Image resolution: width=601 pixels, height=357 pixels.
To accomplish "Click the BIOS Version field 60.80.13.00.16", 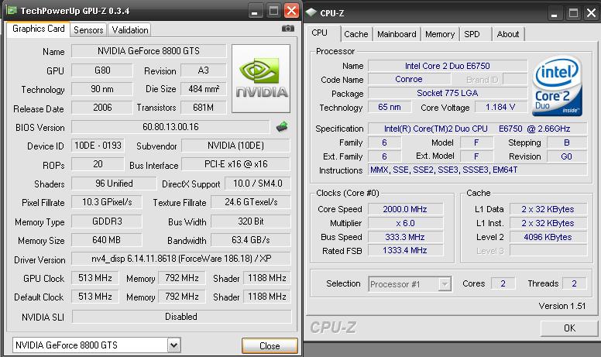I will (170, 127).
